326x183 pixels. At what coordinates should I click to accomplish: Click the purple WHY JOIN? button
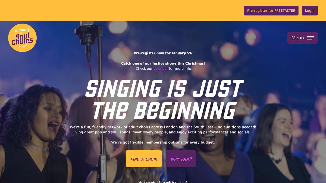pyautogui.click(x=181, y=159)
